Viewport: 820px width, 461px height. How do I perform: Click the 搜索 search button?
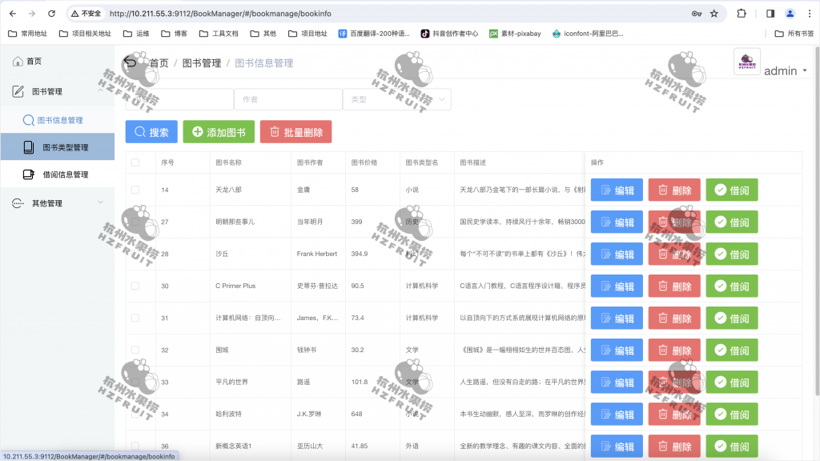[x=151, y=131]
